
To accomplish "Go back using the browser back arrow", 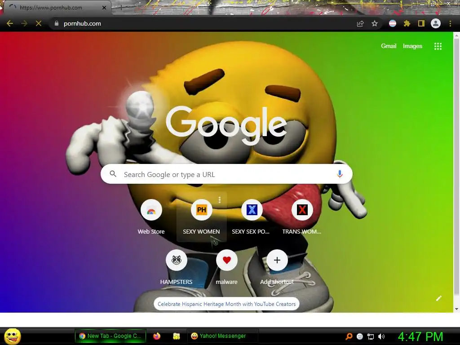I will [10, 23].
